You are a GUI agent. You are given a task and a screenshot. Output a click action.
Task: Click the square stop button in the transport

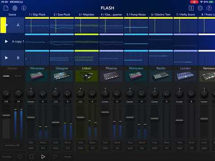point(31,157)
